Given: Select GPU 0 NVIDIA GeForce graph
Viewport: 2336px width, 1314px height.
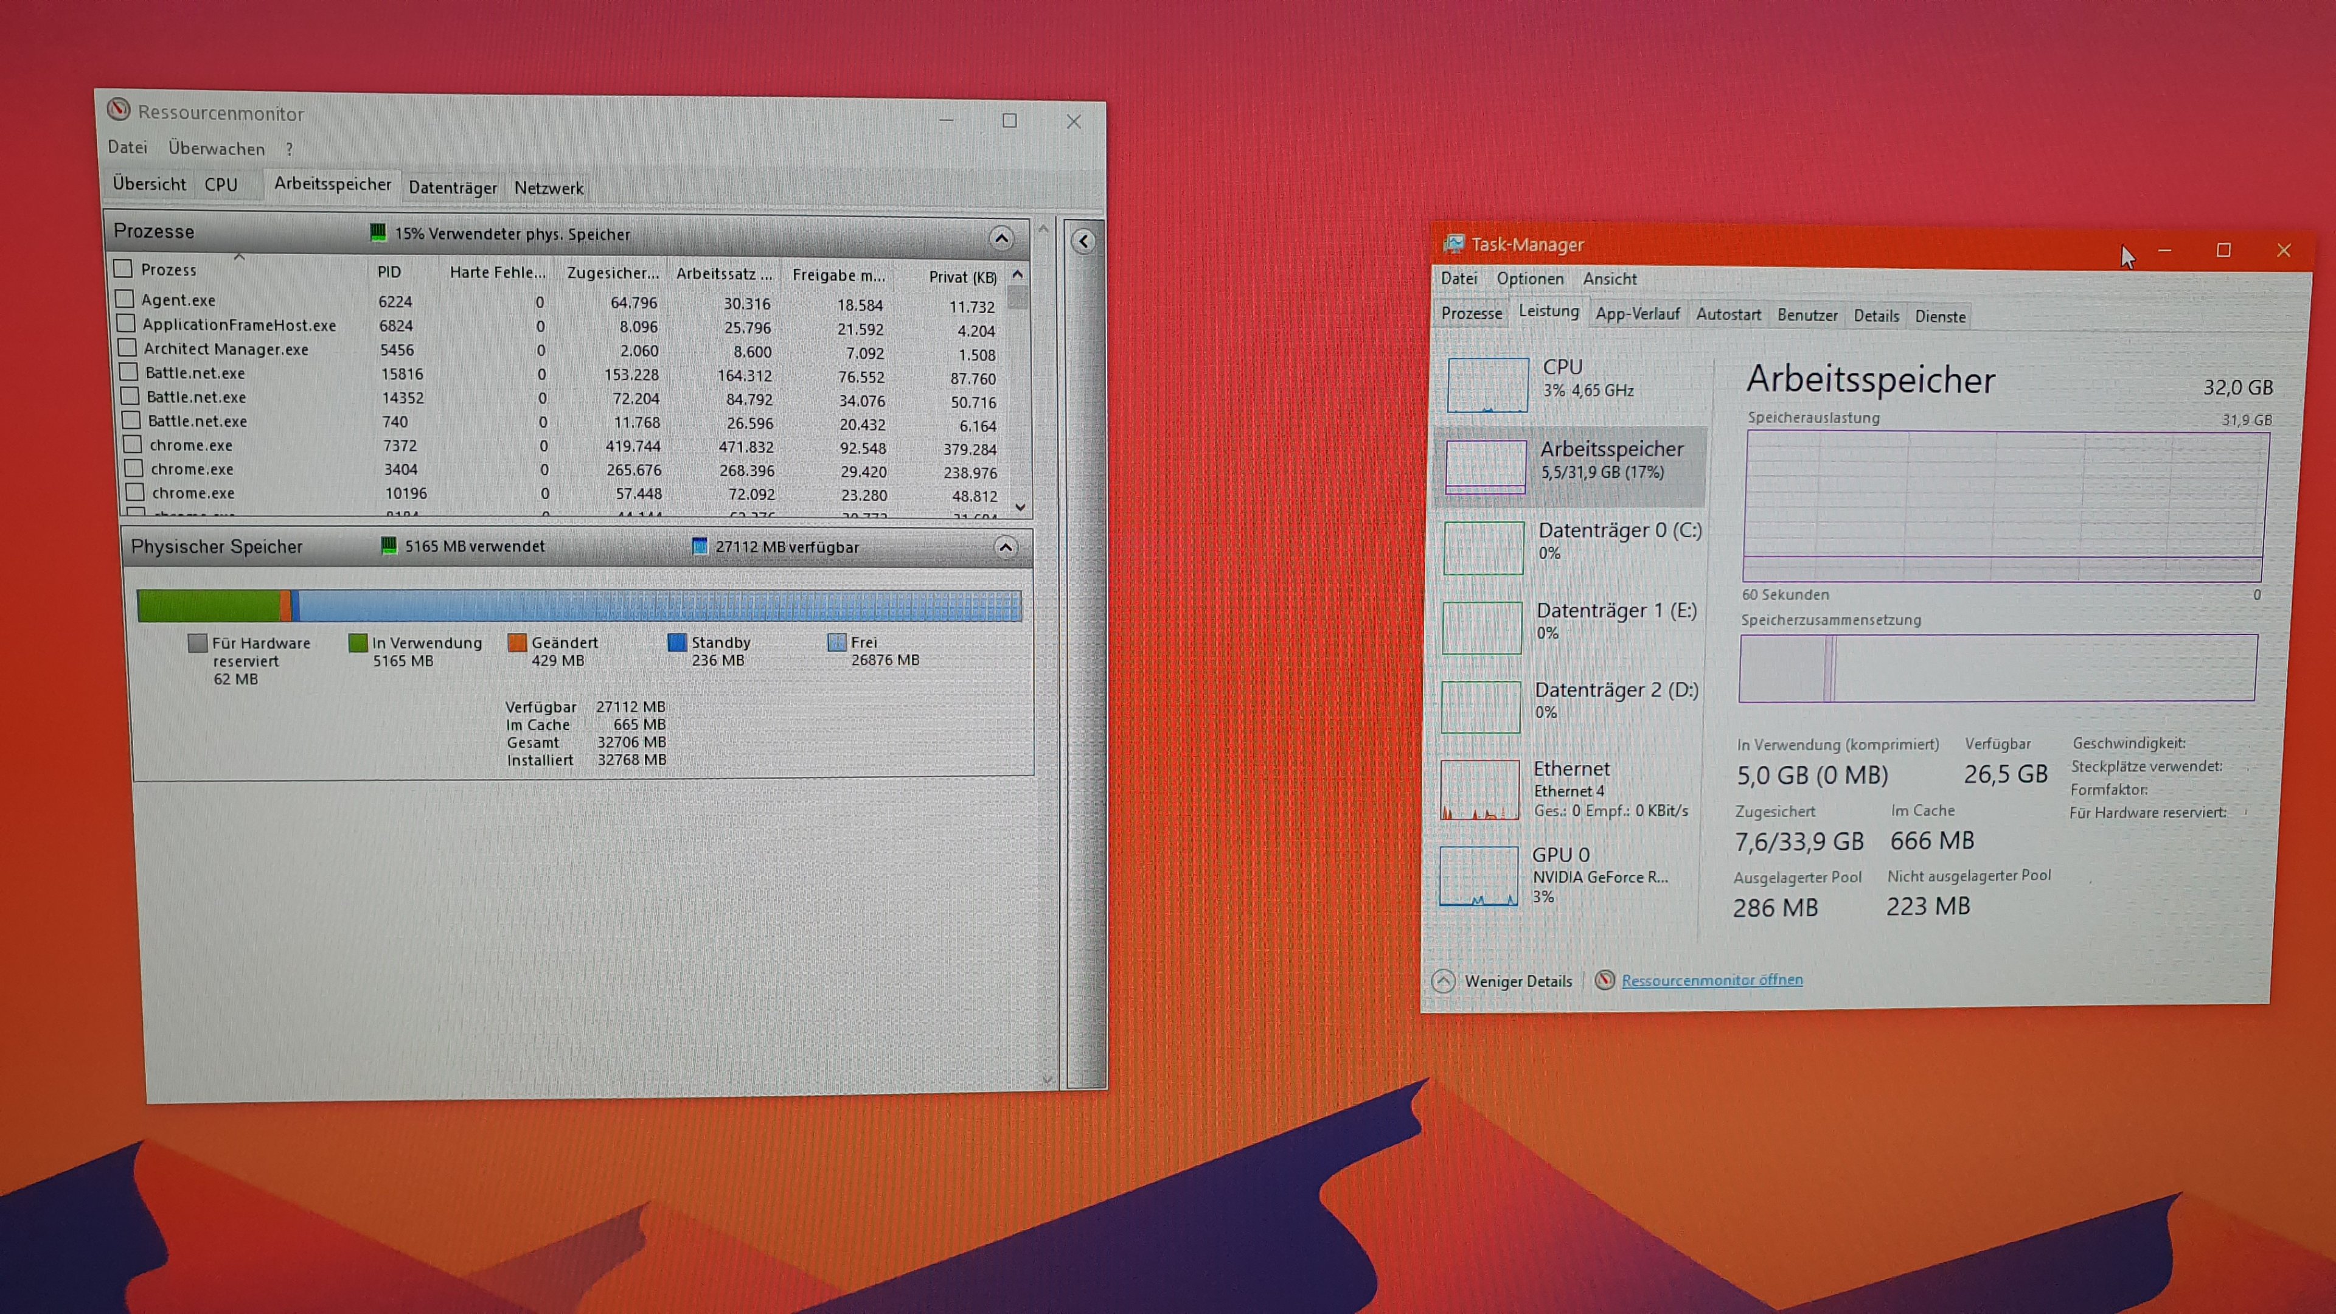Looking at the screenshot, I should (1478, 876).
